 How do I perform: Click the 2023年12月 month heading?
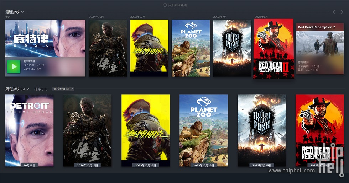coord(137,17)
